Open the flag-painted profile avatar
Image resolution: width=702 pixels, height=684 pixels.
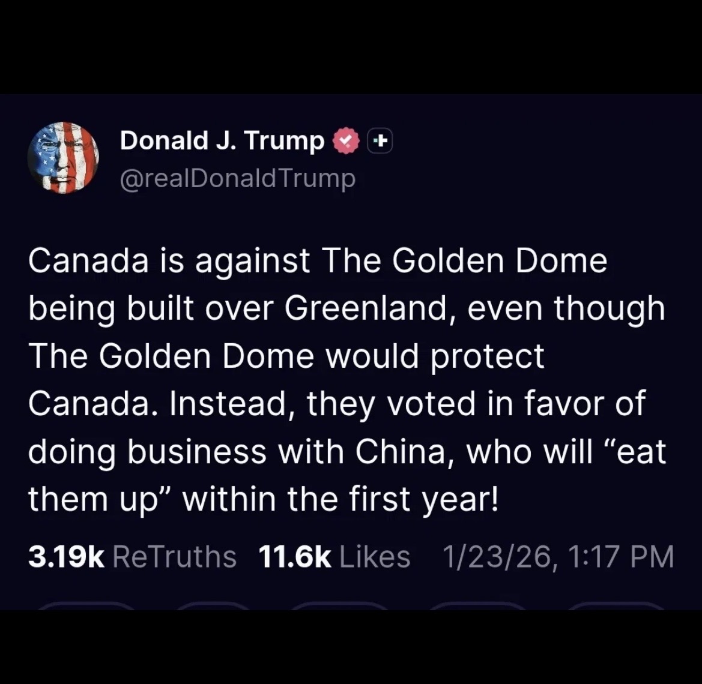63,158
